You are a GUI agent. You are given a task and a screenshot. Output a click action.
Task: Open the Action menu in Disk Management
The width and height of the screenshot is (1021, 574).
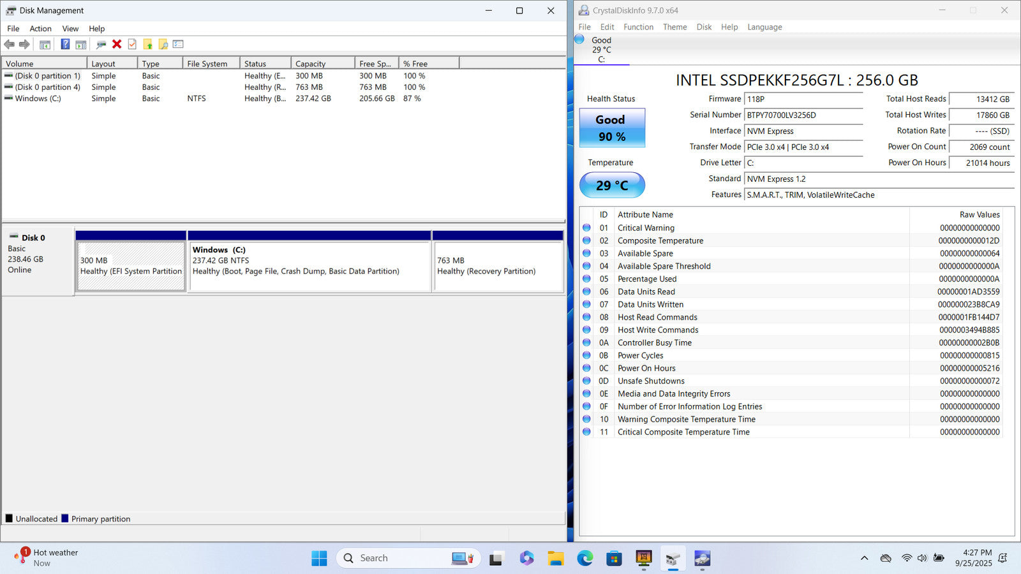click(x=40, y=29)
